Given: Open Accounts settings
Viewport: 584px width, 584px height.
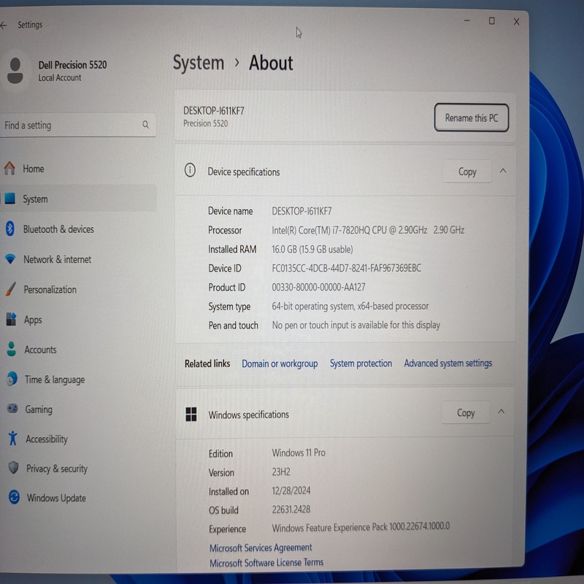Looking at the screenshot, I should (x=80, y=350).
